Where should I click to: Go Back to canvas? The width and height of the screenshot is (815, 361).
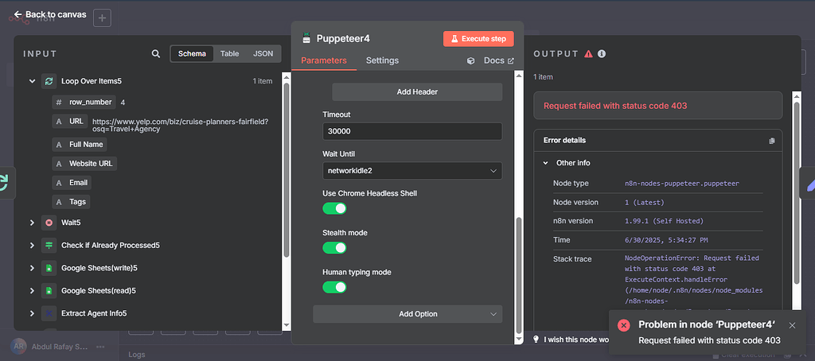pos(50,14)
